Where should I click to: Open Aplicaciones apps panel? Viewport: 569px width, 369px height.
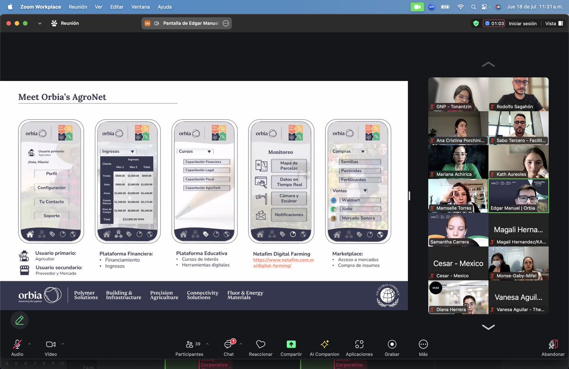point(359,348)
